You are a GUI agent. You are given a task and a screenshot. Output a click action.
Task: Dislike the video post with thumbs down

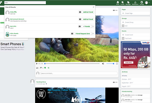coord(41,68)
